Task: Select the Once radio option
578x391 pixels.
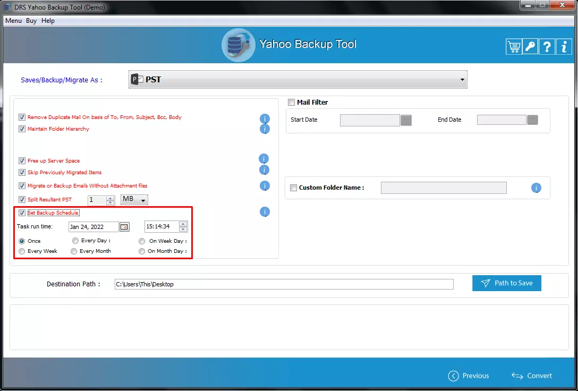Action: [x=22, y=241]
